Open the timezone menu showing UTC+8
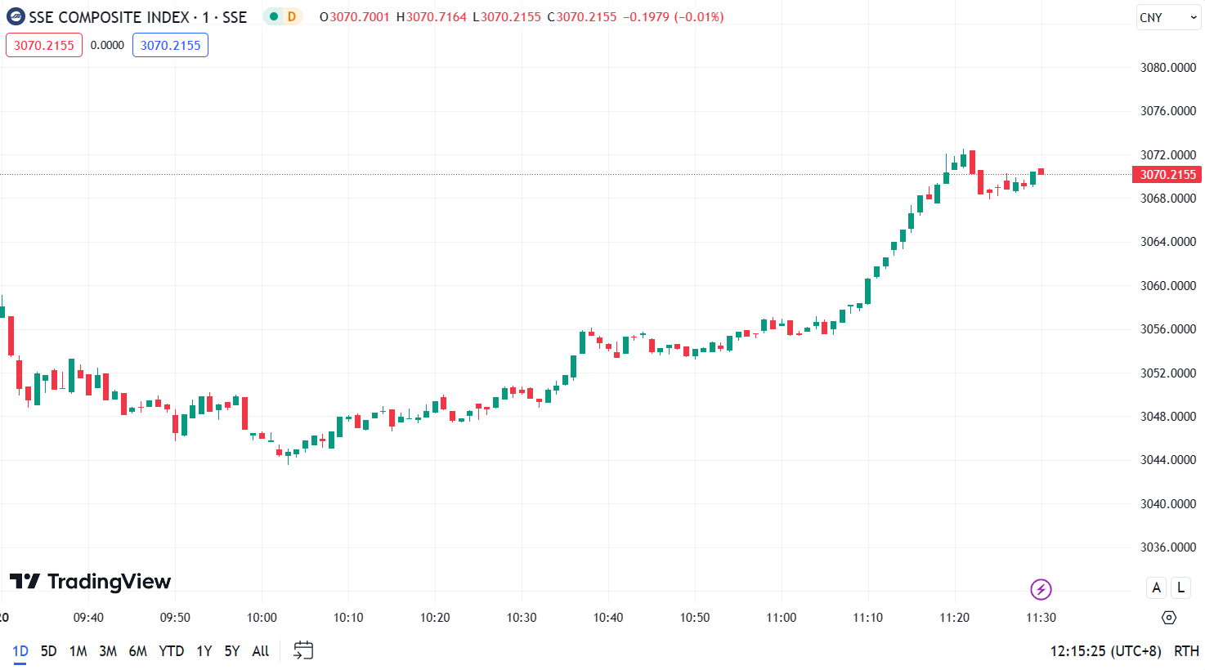This screenshot has height=670, width=1205. point(1105,651)
